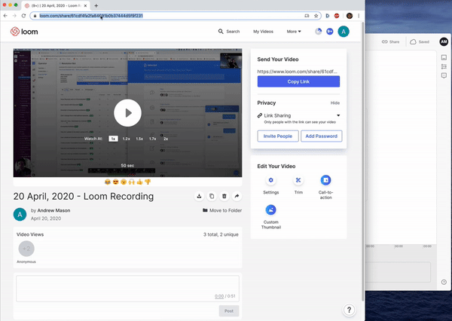Image resolution: width=452 pixels, height=321 pixels.
Task: React with the thumbs up emoji
Action: click(x=140, y=182)
